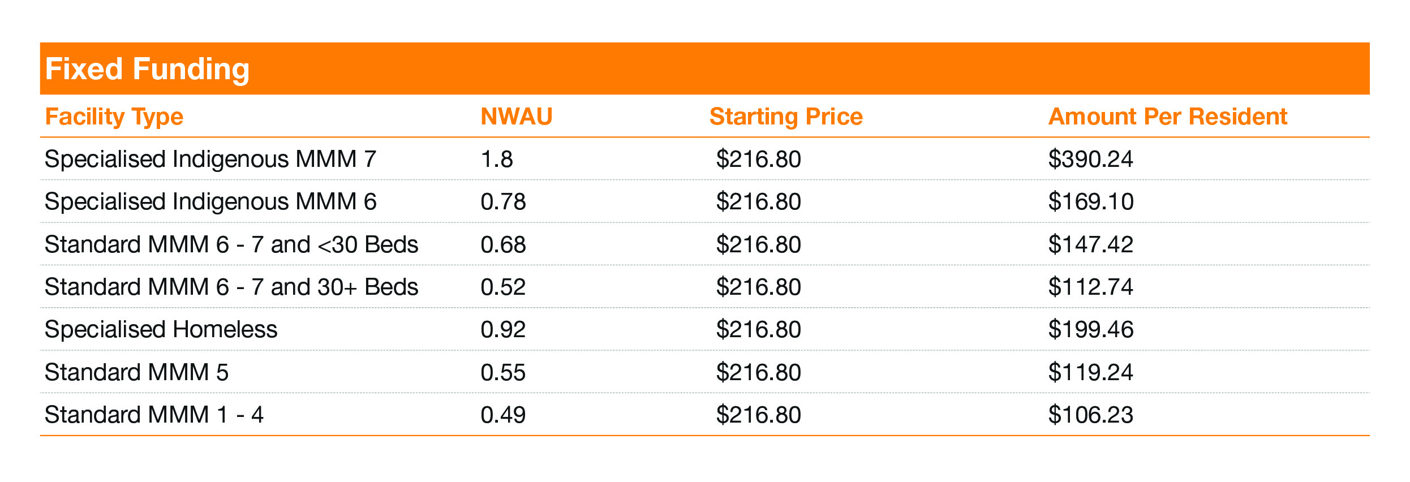Select the Facility Type column header
This screenshot has width=1410, height=482.
[114, 117]
